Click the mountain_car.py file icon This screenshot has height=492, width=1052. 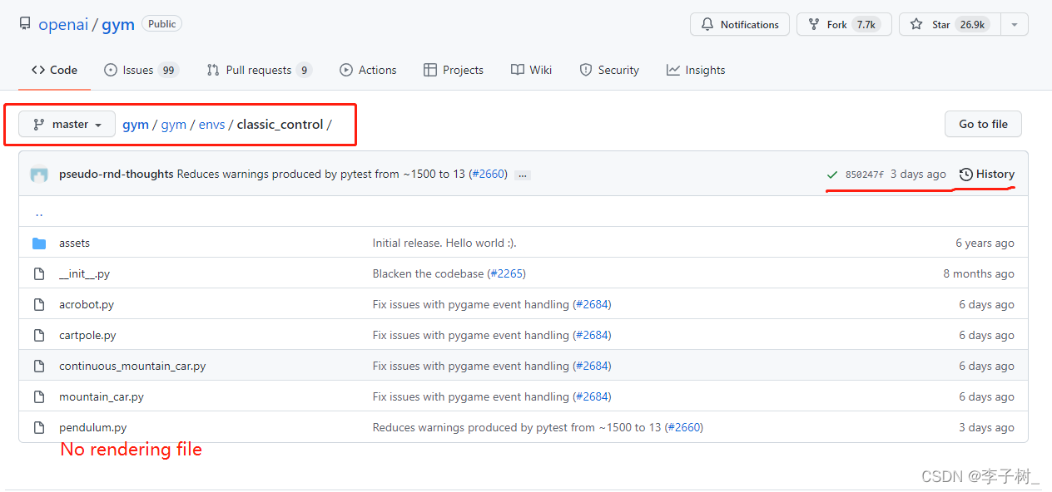[39, 396]
